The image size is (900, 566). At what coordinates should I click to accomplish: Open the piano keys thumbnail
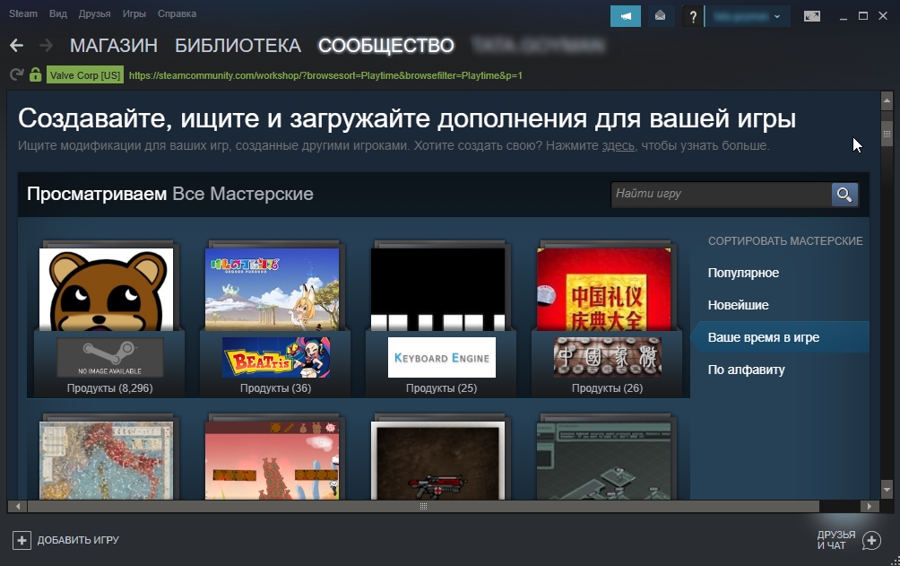(x=438, y=290)
